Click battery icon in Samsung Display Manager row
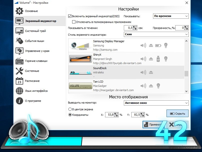Image resolution: width=202 pixels, height=152 pixels. pos(158,45)
